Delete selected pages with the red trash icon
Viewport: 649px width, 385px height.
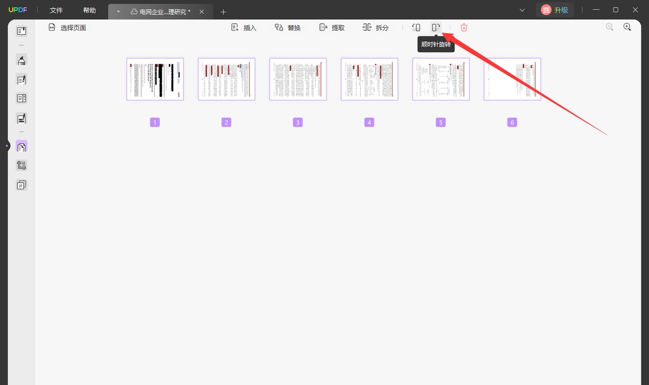pos(464,28)
